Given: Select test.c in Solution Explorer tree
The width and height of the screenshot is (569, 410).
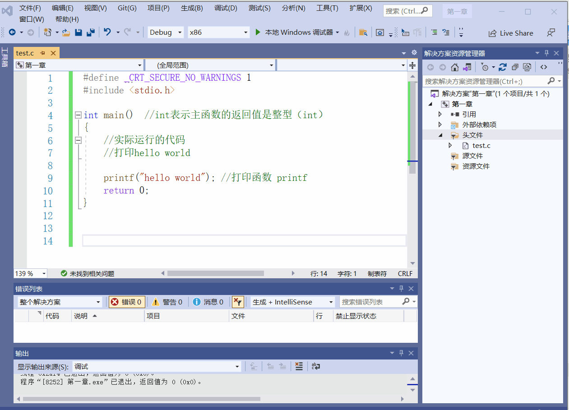Looking at the screenshot, I should pos(481,145).
